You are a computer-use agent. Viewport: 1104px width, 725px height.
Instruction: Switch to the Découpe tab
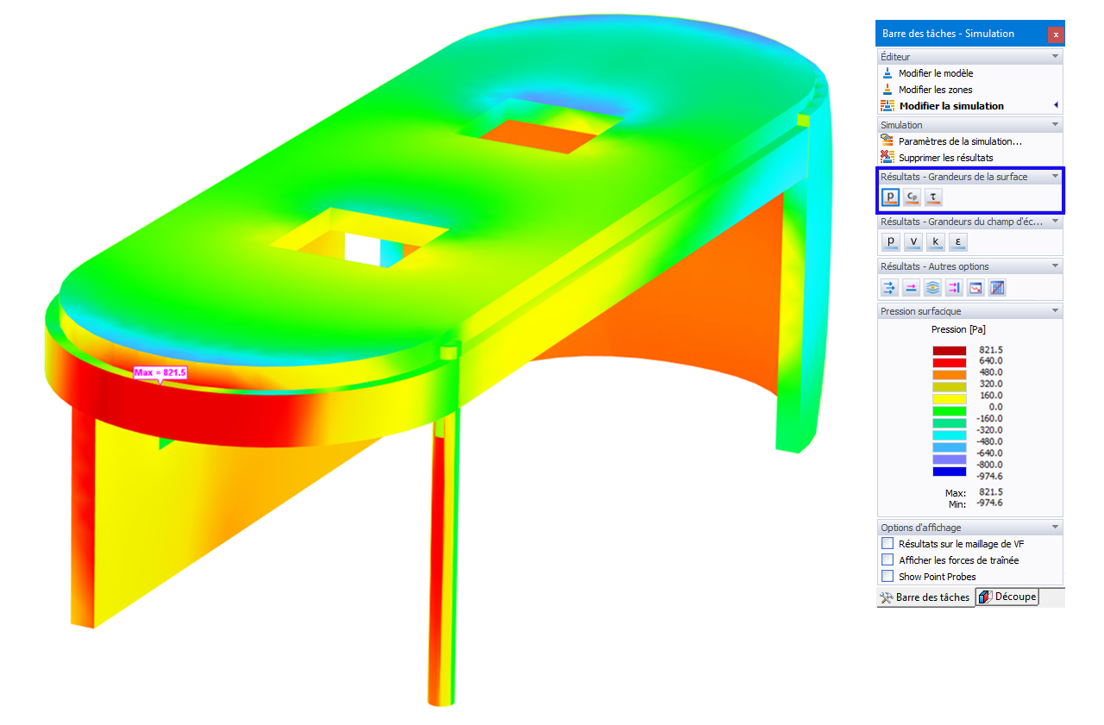tap(1007, 597)
